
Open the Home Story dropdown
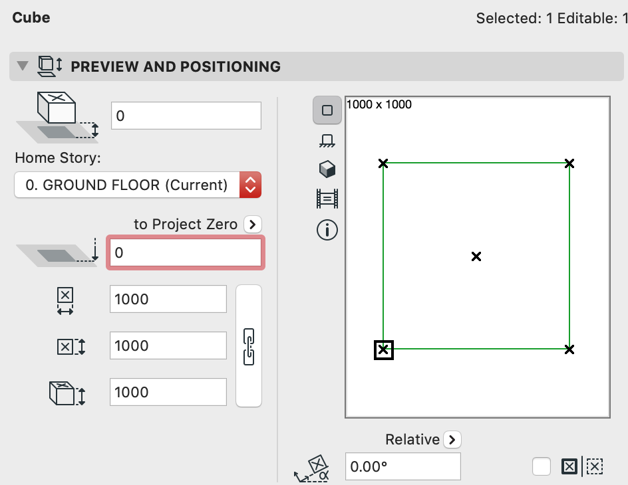tap(138, 185)
